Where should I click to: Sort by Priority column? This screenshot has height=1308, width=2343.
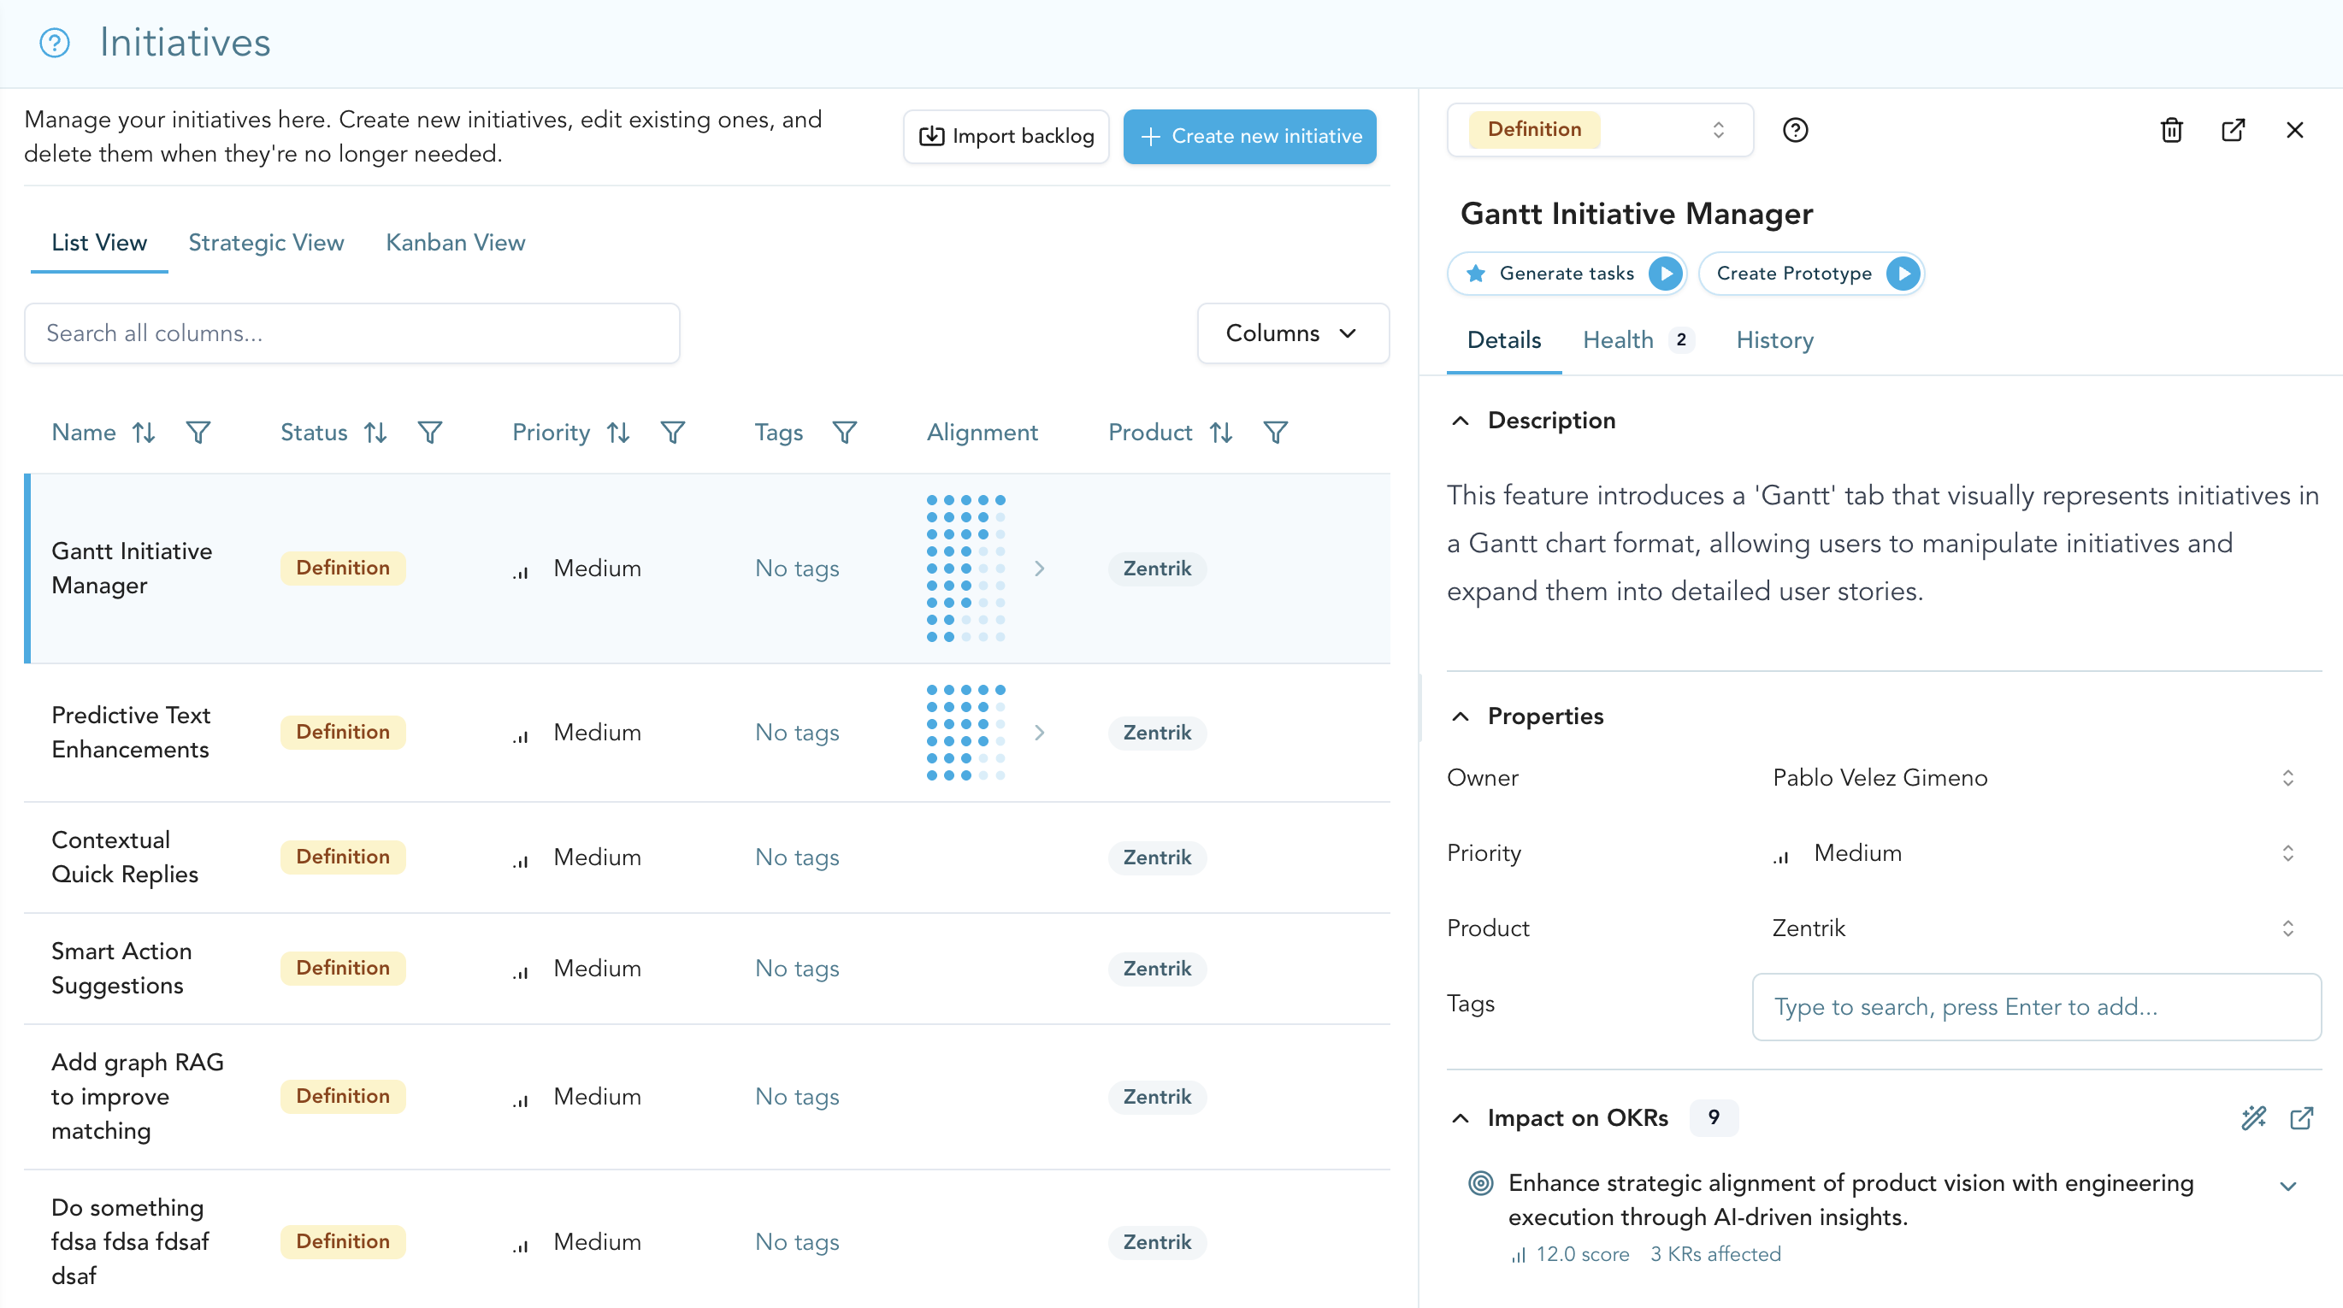tap(618, 432)
